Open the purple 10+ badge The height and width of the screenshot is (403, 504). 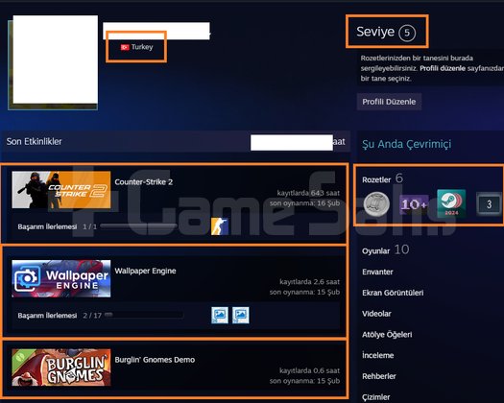click(x=414, y=204)
